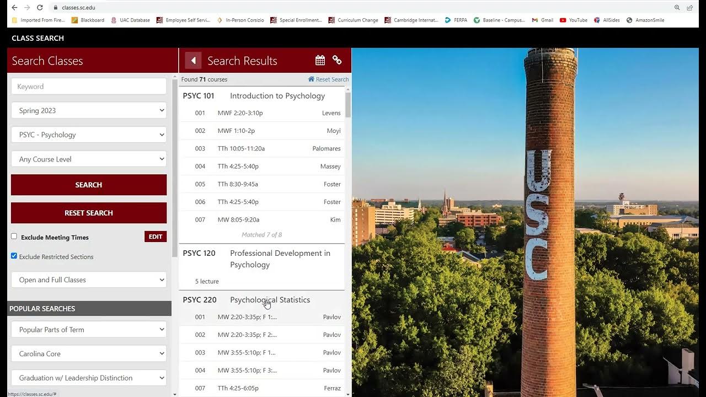This screenshot has width=706, height=397.
Task: Click 'Matched 7 of 8' text
Action: point(261,235)
